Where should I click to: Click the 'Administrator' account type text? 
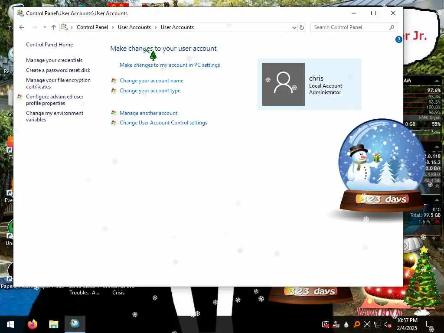pos(325,92)
